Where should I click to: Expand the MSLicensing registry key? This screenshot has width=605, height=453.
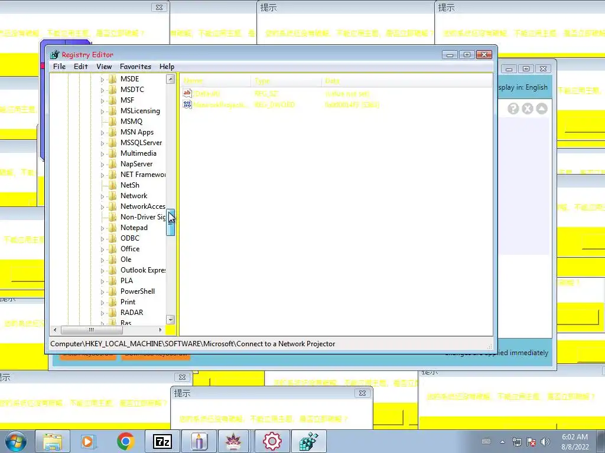102,111
